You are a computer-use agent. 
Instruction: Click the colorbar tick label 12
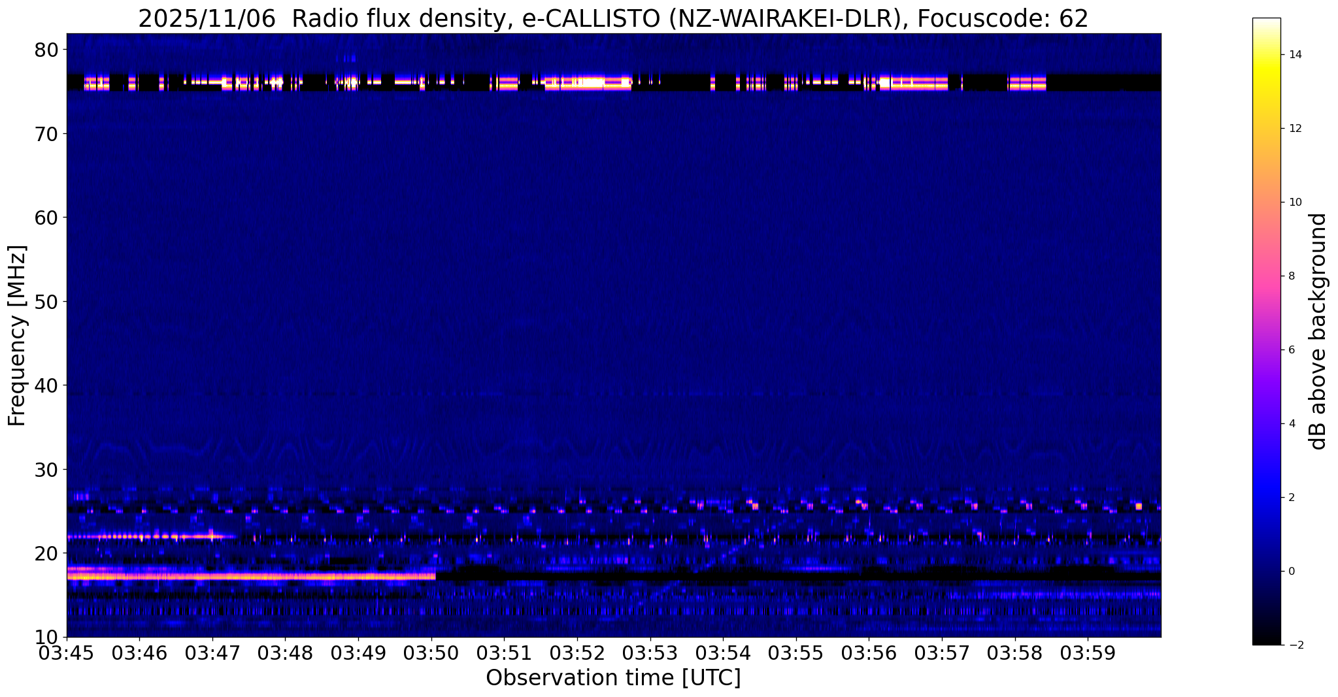[1295, 129]
